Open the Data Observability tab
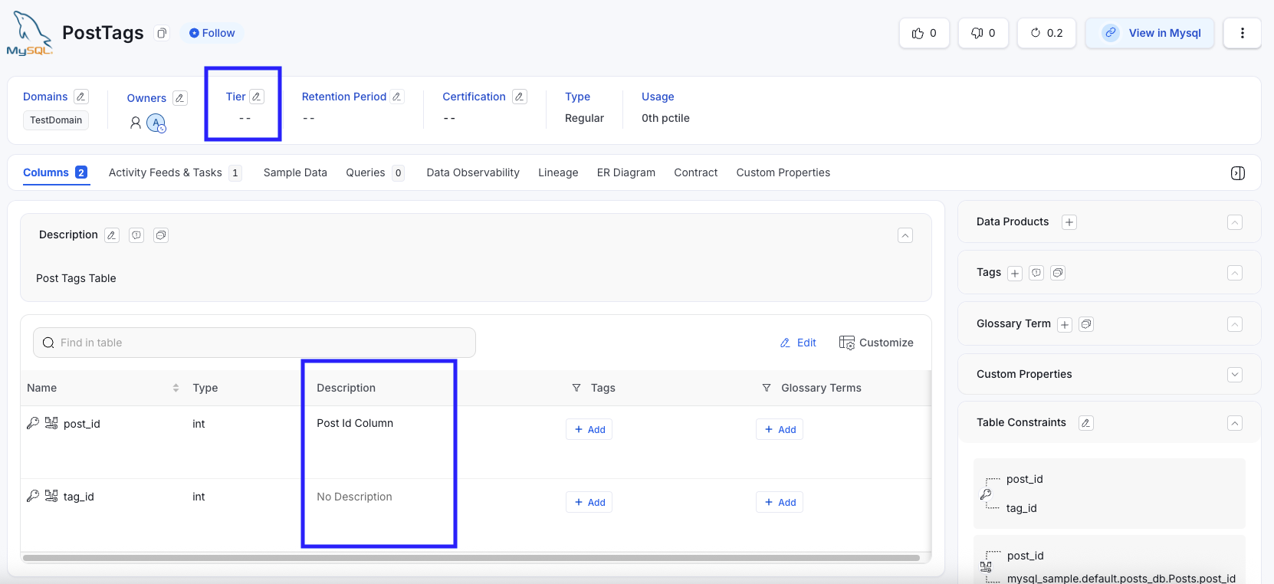This screenshot has width=1274, height=584. click(473, 172)
